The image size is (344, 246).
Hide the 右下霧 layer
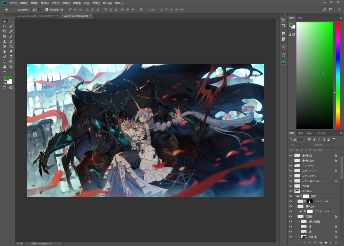(x=290, y=186)
